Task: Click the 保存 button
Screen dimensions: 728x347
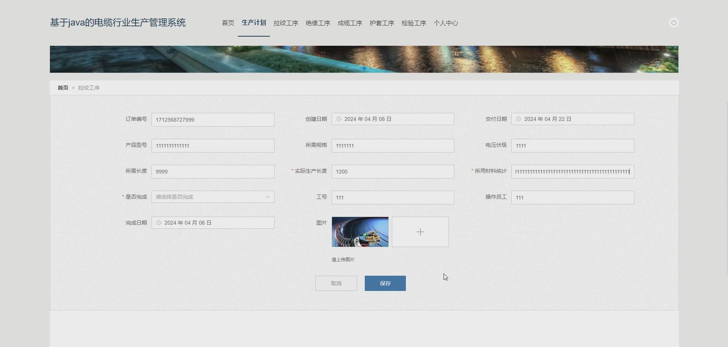Action: [385, 283]
